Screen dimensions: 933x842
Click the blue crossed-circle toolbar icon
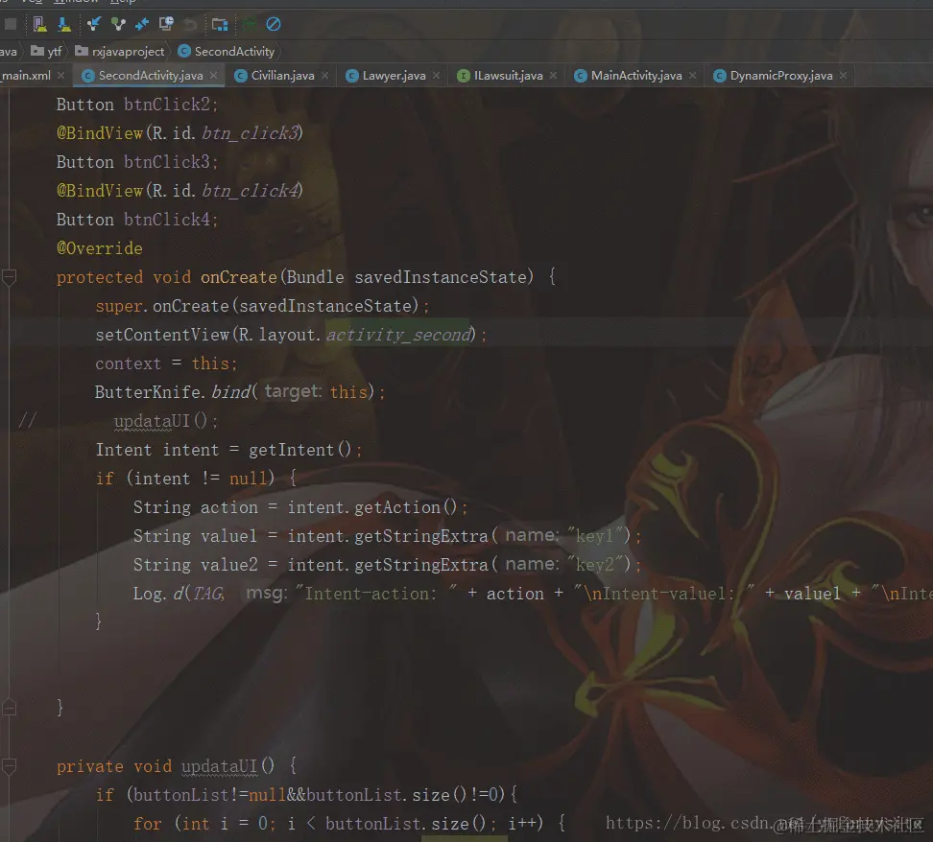point(274,24)
